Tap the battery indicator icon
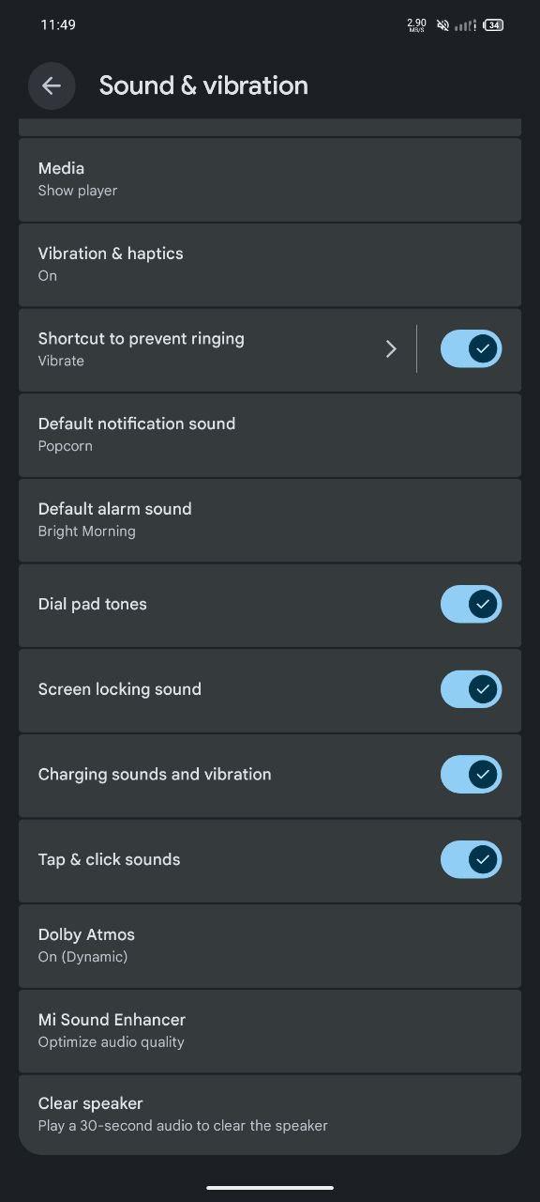This screenshot has height=1202, width=540. [493, 25]
